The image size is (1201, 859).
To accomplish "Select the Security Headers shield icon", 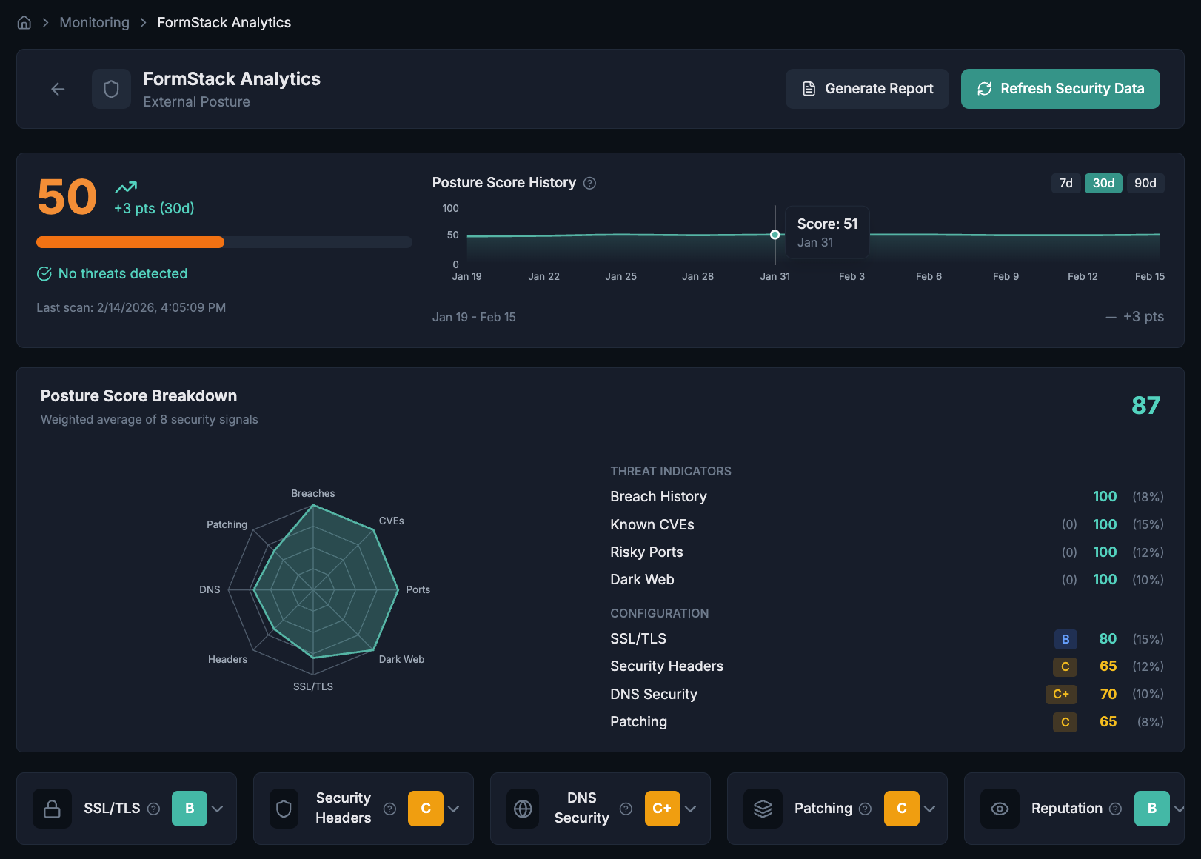I will click(x=284, y=809).
